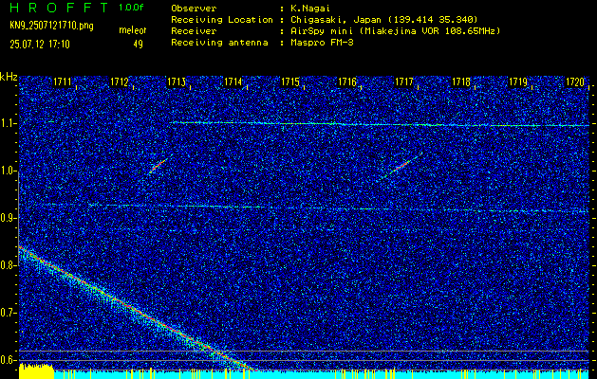This screenshot has height=379, width=597.
Task: Click the yellow noise block at bottom left
Action: 36,370
